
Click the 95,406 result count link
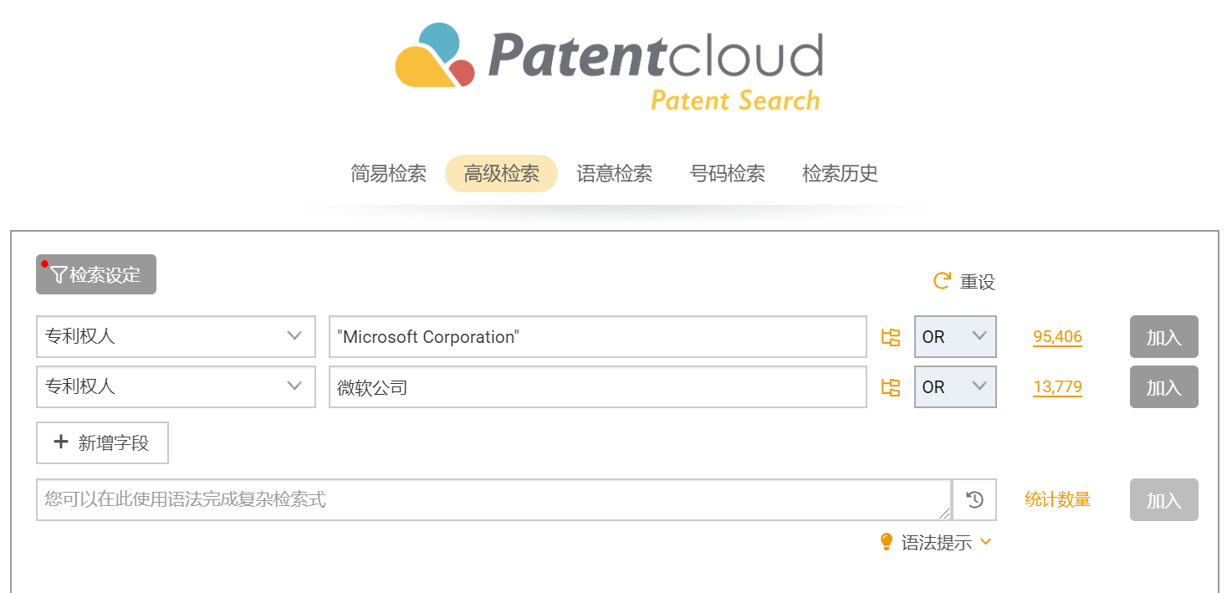click(x=1057, y=337)
